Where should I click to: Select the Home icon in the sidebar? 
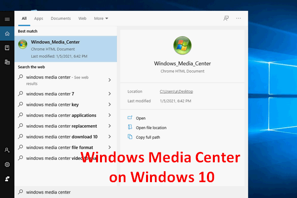7,34
